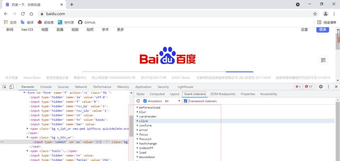Open the 设置 settings link
The image size is (340, 161).
click(x=304, y=30)
